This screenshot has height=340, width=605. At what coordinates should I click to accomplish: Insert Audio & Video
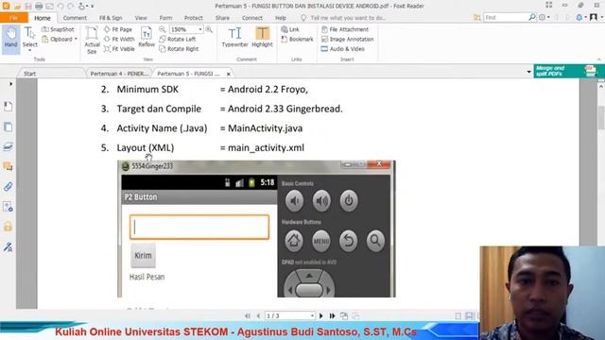click(x=343, y=49)
